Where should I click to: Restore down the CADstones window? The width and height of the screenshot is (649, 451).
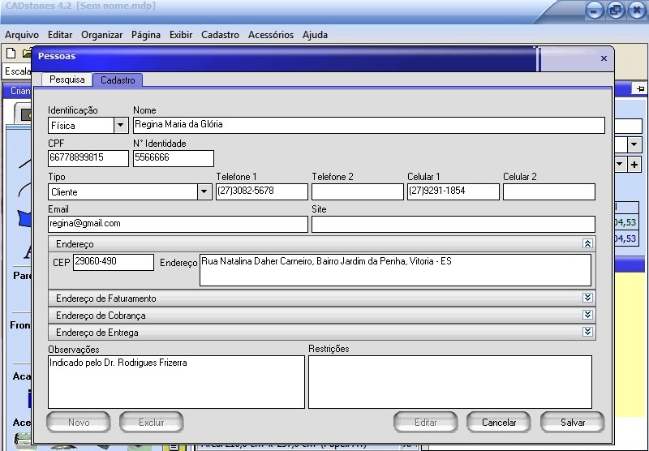click(x=616, y=10)
